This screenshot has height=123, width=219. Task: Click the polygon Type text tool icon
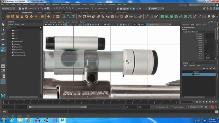point(53,17)
